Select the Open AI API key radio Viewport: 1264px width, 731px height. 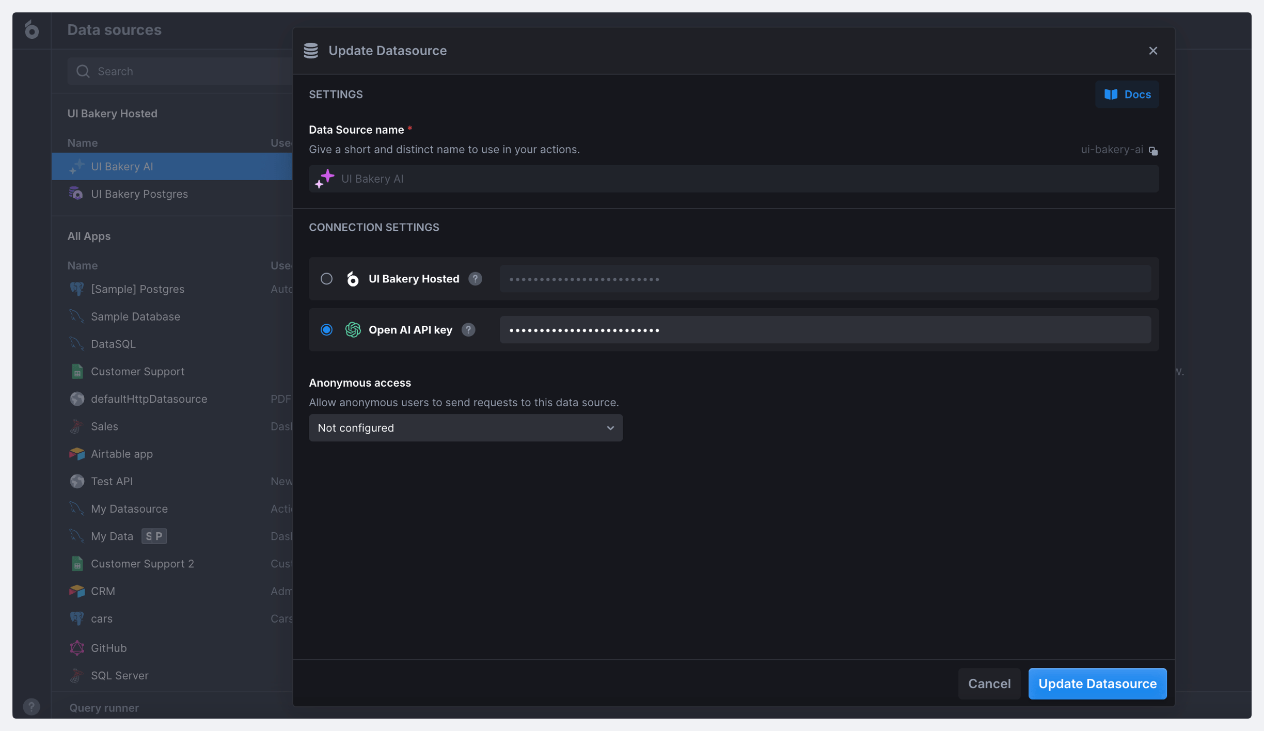click(326, 330)
